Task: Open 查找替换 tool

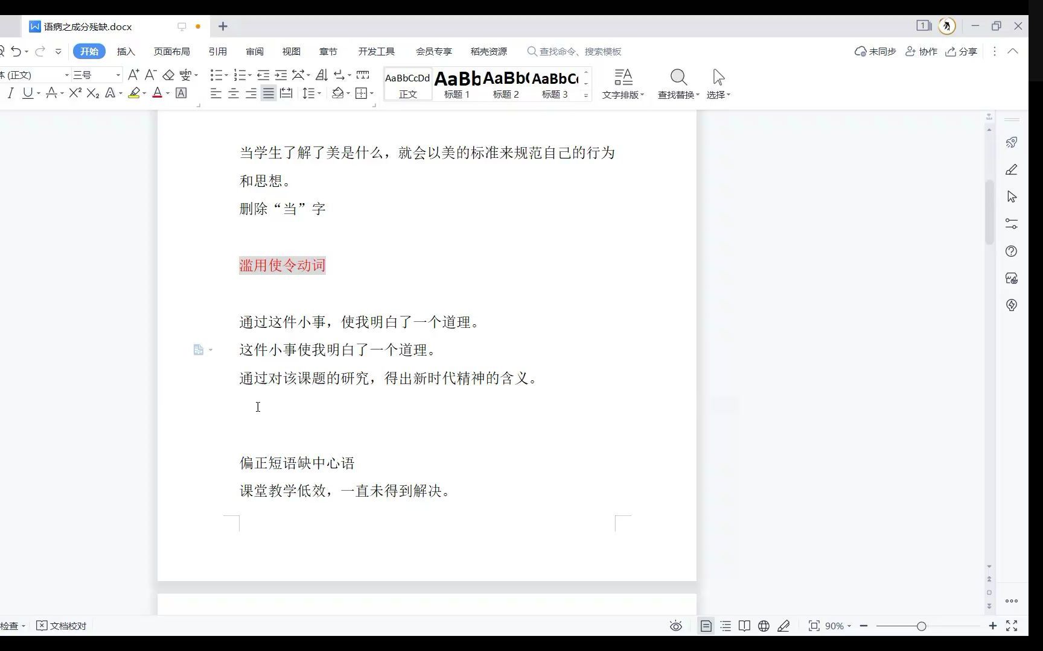Action: (x=678, y=84)
